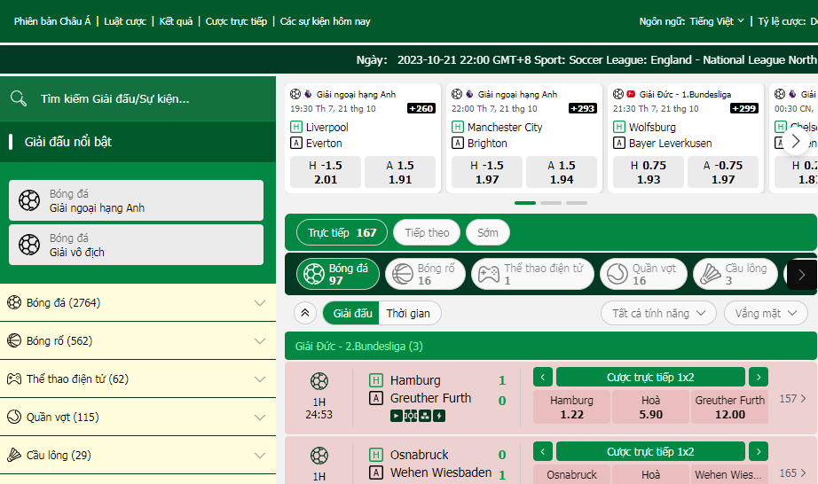Click soccer ball icon beside Hamburg match timer
Viewport: 818px width, 484px height.
[319, 381]
